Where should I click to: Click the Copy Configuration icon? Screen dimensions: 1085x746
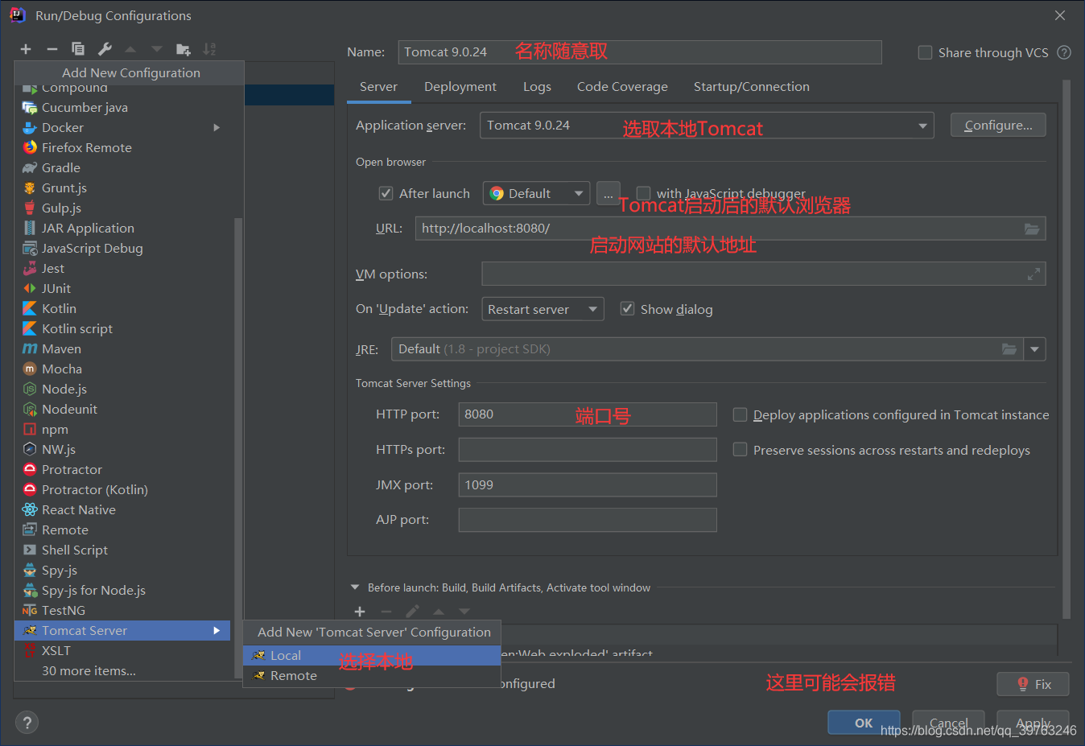pyautogui.click(x=78, y=49)
